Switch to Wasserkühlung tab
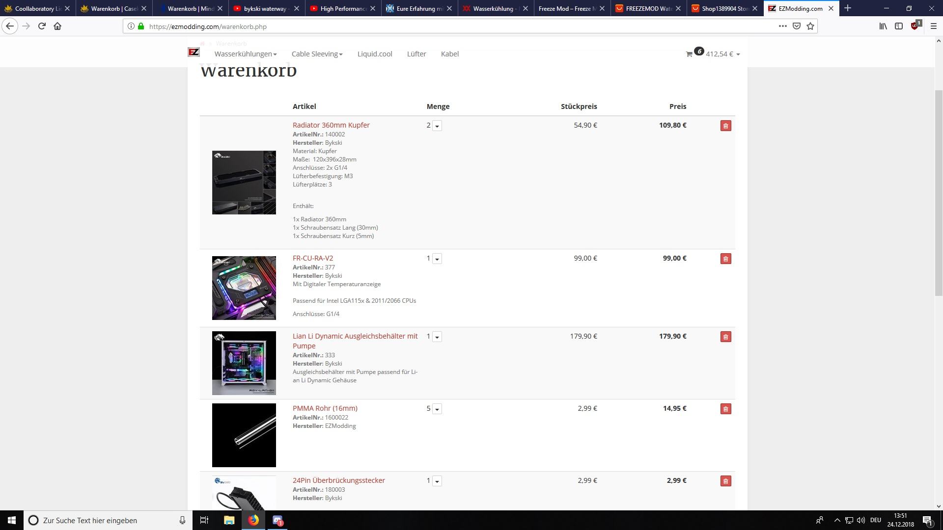943x530 pixels. 496,8
